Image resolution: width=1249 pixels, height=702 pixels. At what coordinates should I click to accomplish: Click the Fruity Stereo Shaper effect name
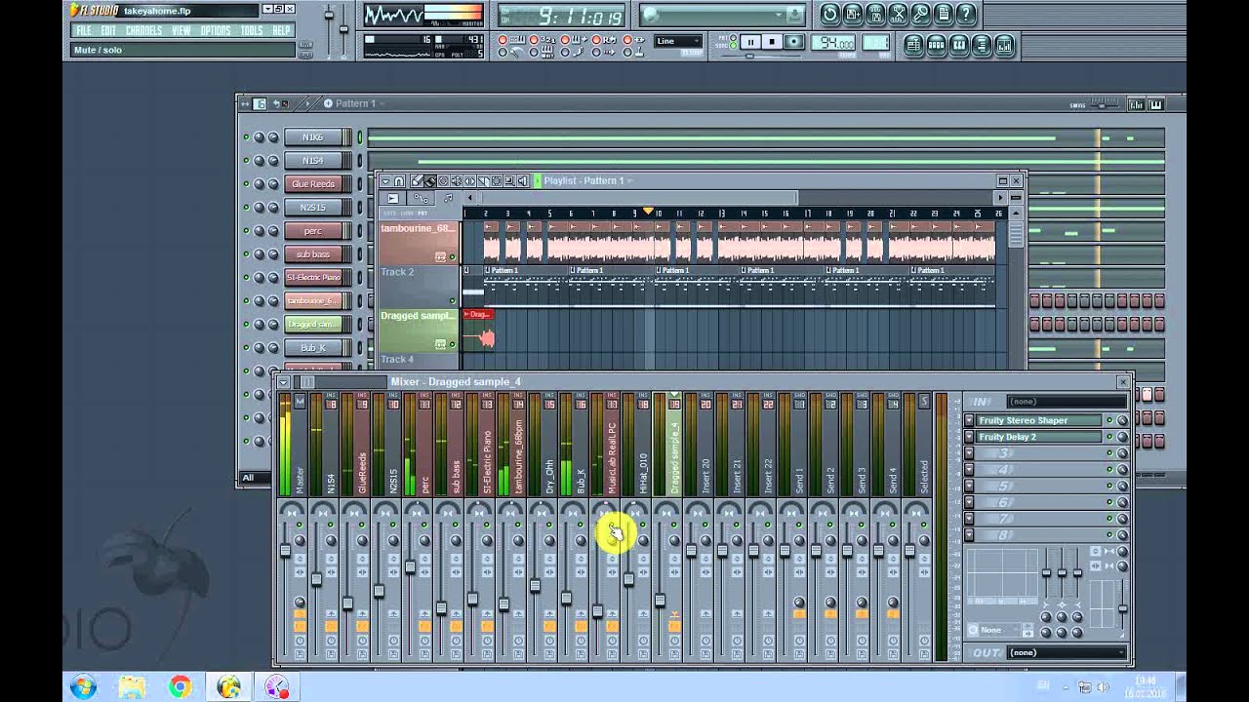pyautogui.click(x=1039, y=420)
